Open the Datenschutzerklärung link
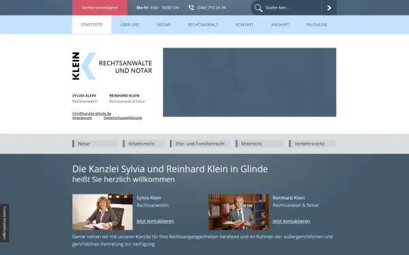Screen dimensions: 409x255 click(x=123, y=118)
